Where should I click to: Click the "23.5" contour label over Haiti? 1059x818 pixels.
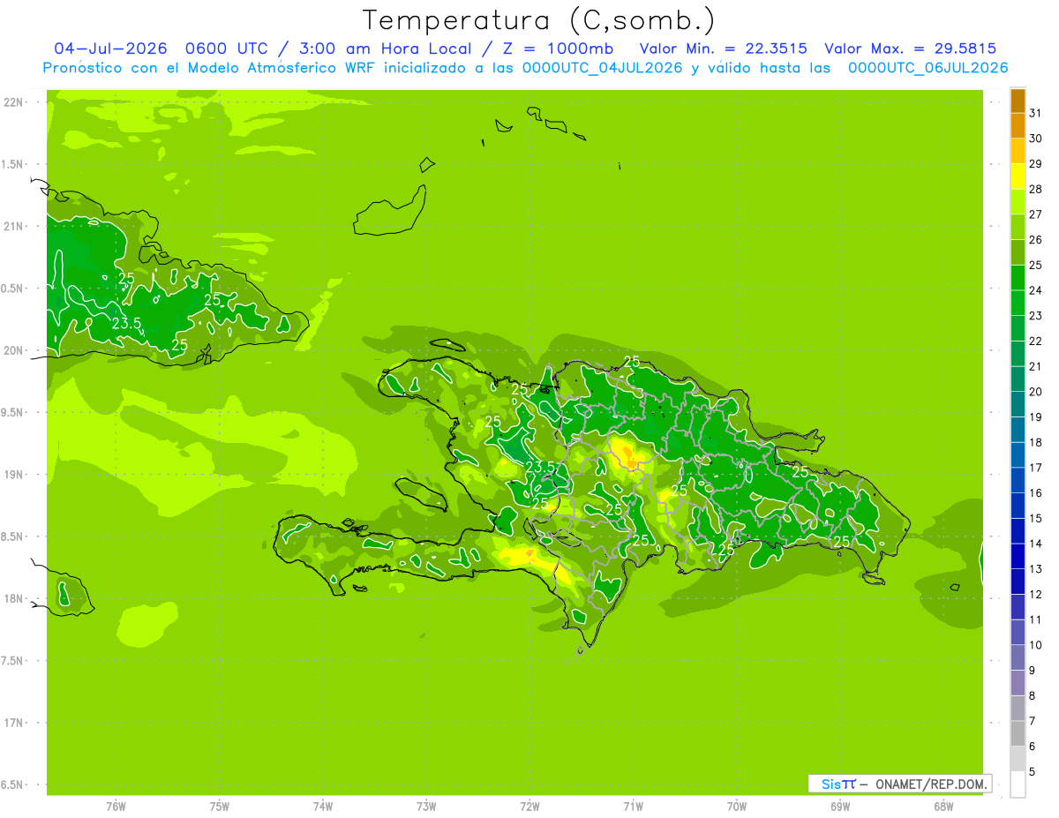pos(540,467)
